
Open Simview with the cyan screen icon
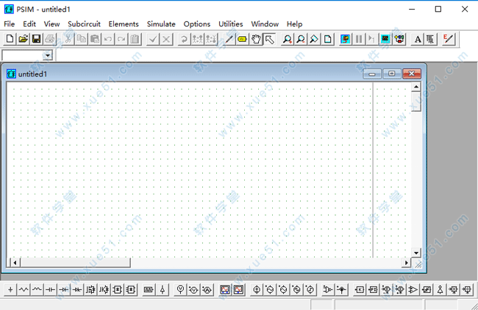(x=385, y=39)
